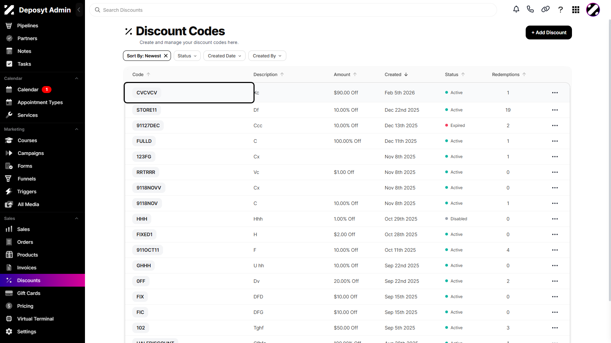Sort by Created column header
The image size is (611, 343).
396,74
